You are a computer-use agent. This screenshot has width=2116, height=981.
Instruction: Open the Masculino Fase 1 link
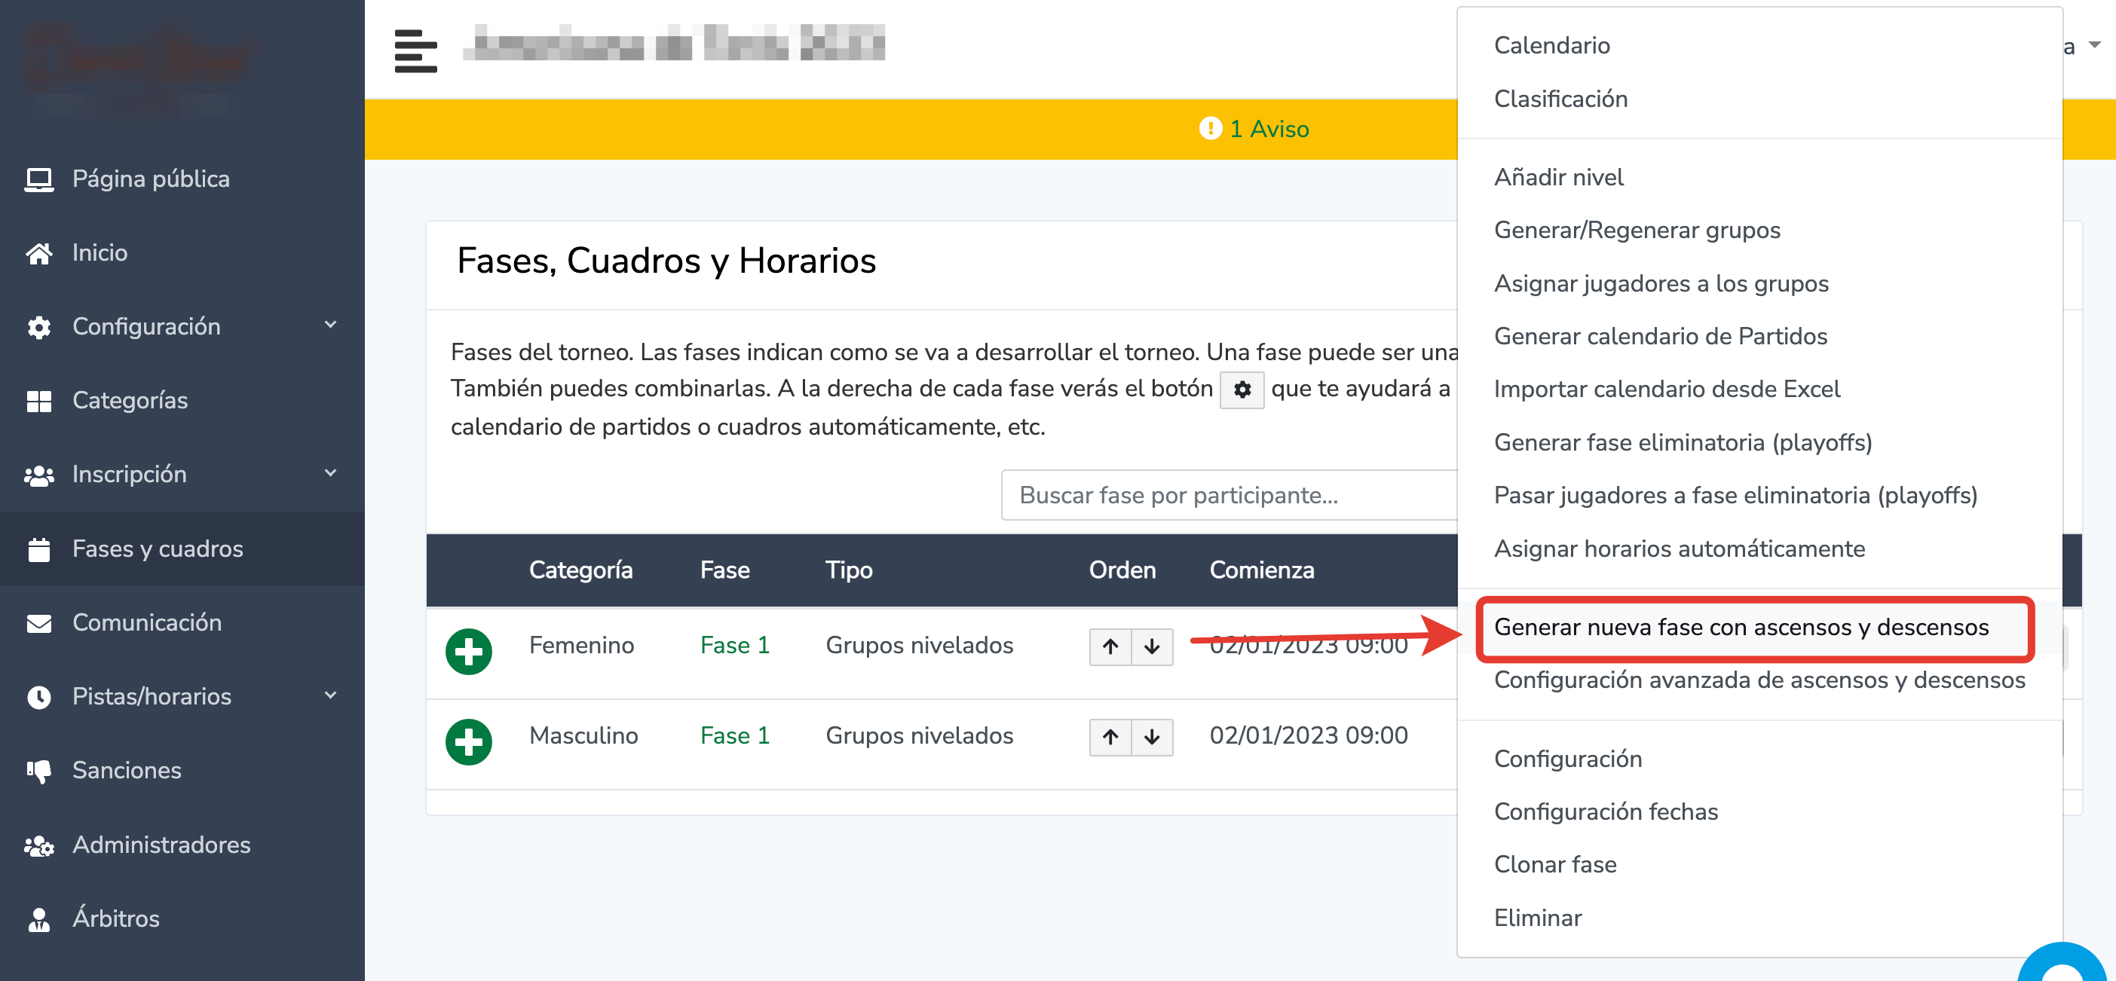click(x=734, y=735)
